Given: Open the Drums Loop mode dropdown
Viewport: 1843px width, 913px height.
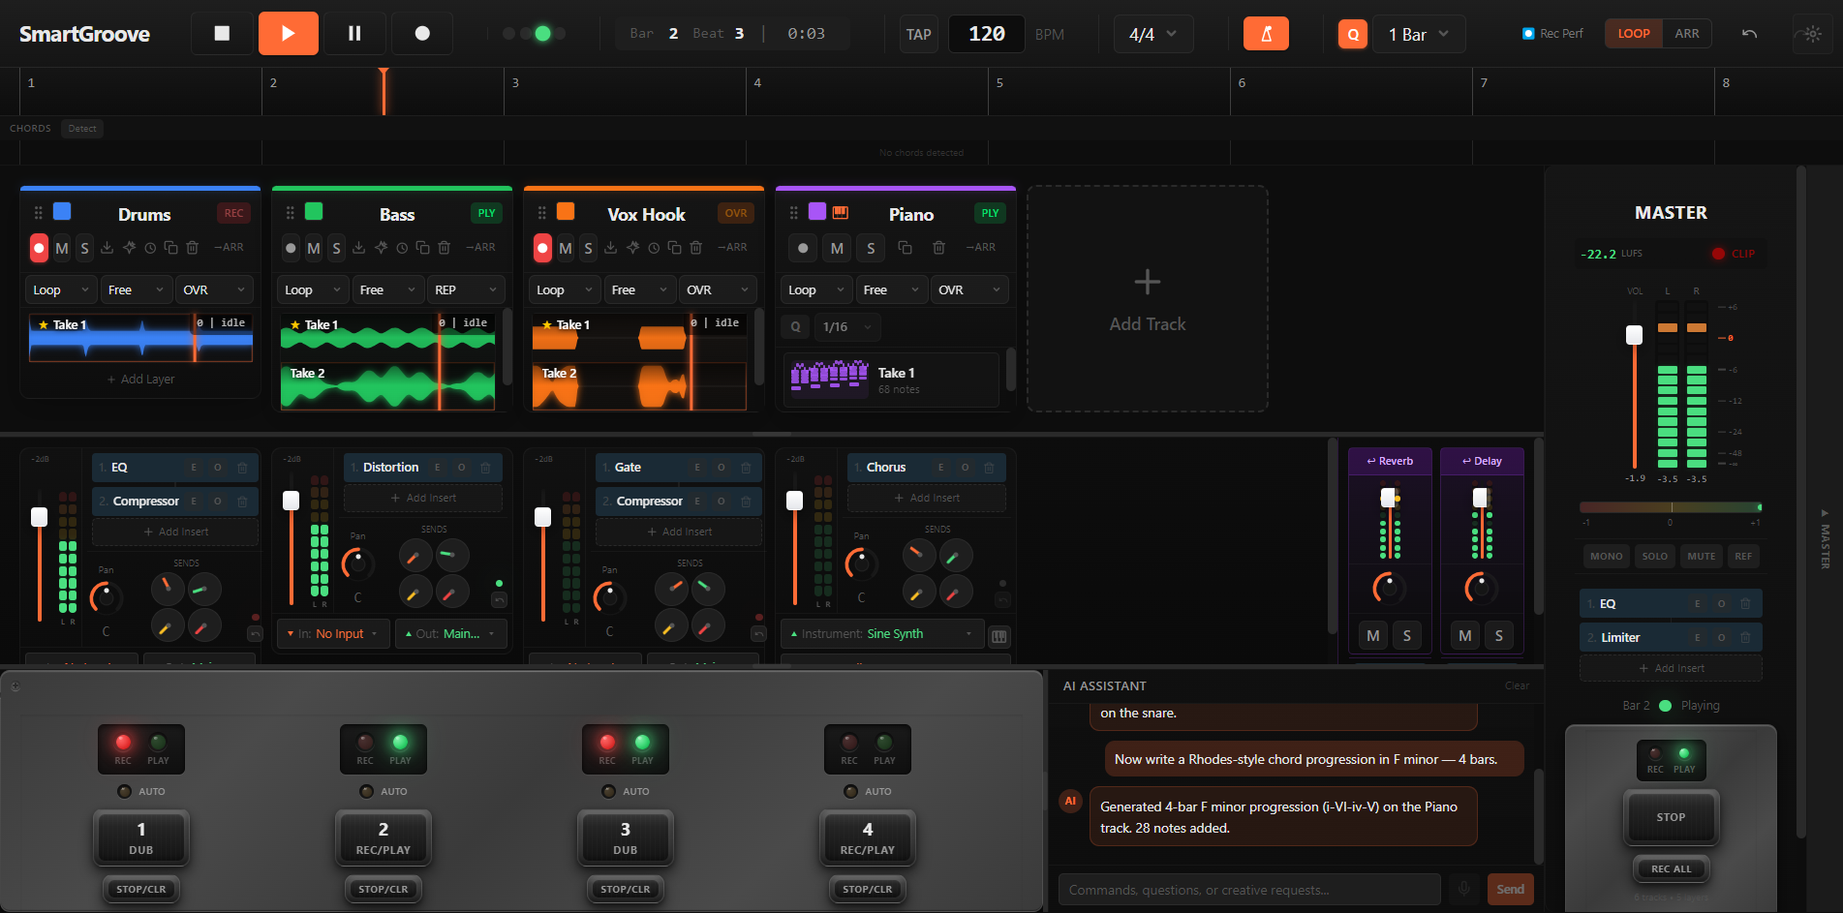Looking at the screenshot, I should click(60, 289).
